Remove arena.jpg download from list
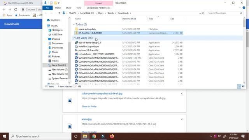Screen dimensions: 249x140 point(182,119)
